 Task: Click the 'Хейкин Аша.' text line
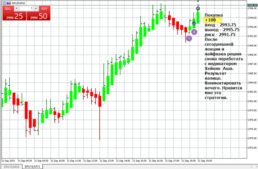coord(219,68)
